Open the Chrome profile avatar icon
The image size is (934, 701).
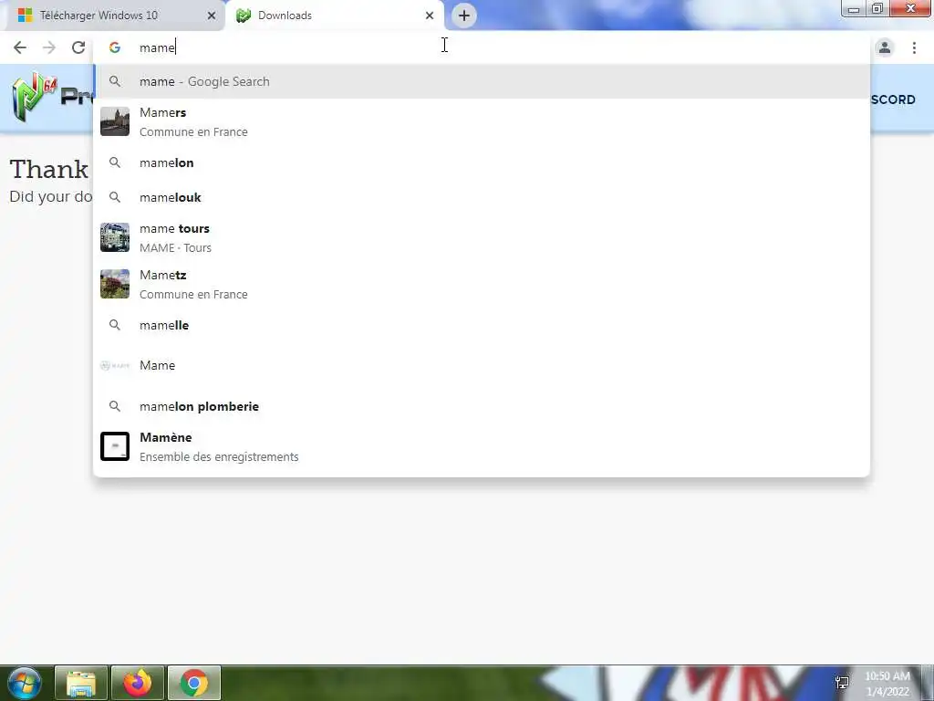[885, 47]
